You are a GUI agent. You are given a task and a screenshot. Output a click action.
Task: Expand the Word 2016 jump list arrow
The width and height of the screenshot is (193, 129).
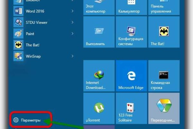72,11
